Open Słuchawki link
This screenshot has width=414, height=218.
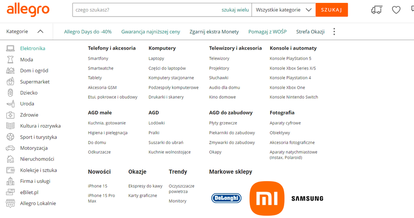click(219, 78)
